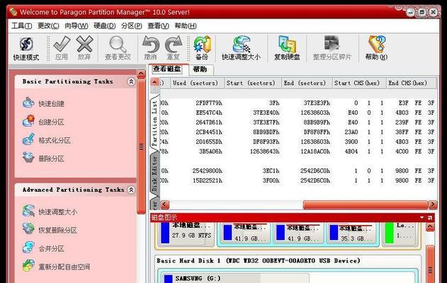447x283 pixels.
Task: Collapse Basic Partitioning Tasks panel
Action: click(x=131, y=81)
